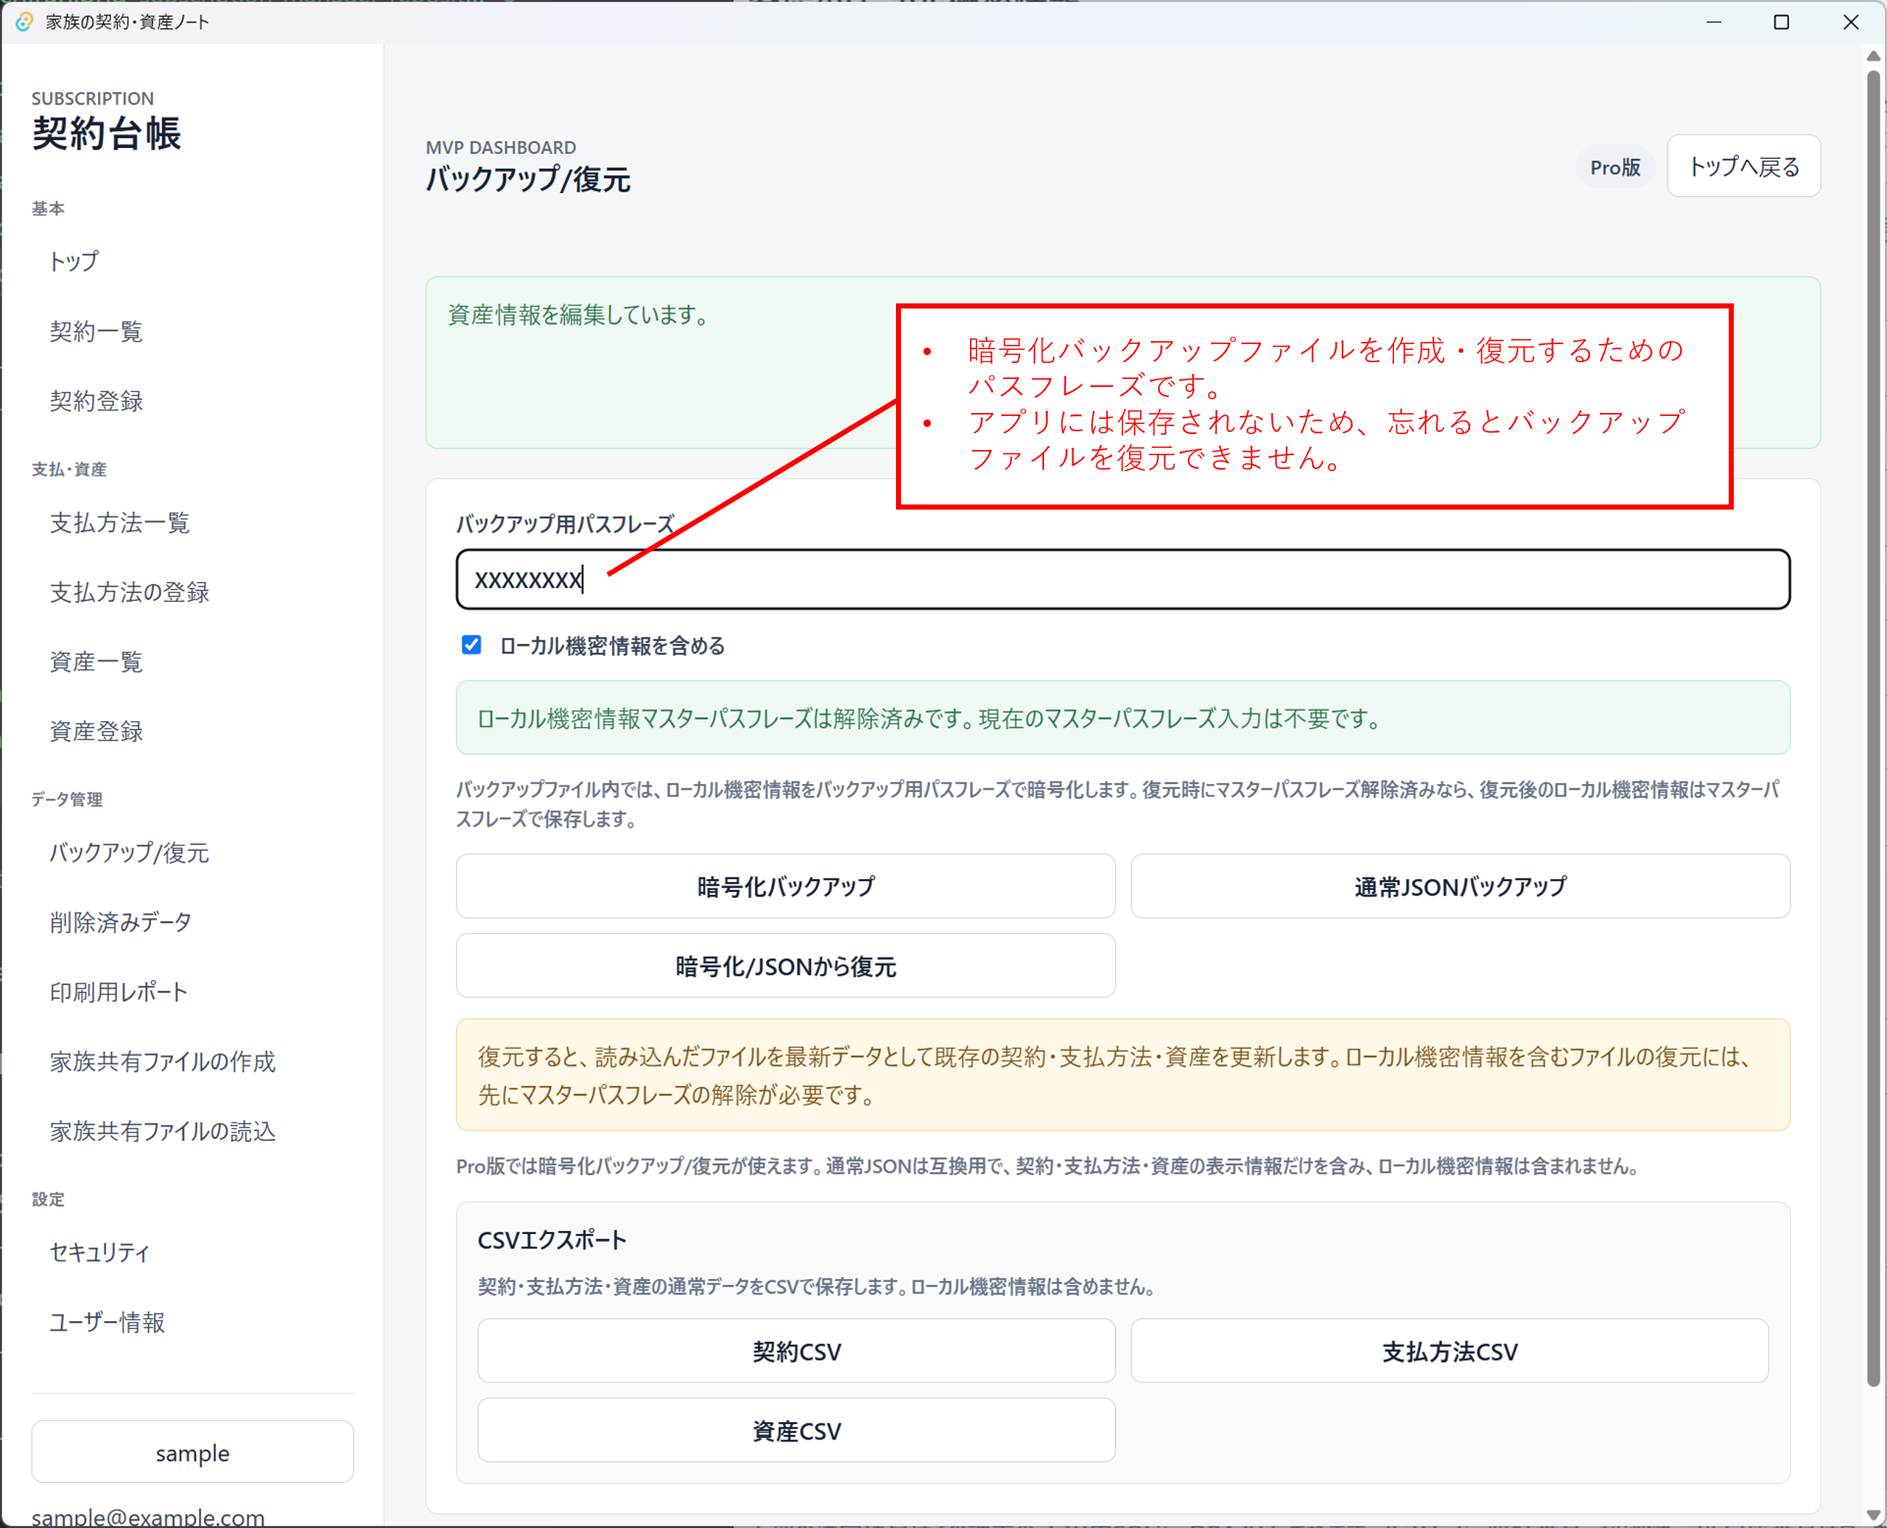The width and height of the screenshot is (1887, 1528).
Task: Click 暗号化/JSONから復元 button
Action: click(786, 965)
